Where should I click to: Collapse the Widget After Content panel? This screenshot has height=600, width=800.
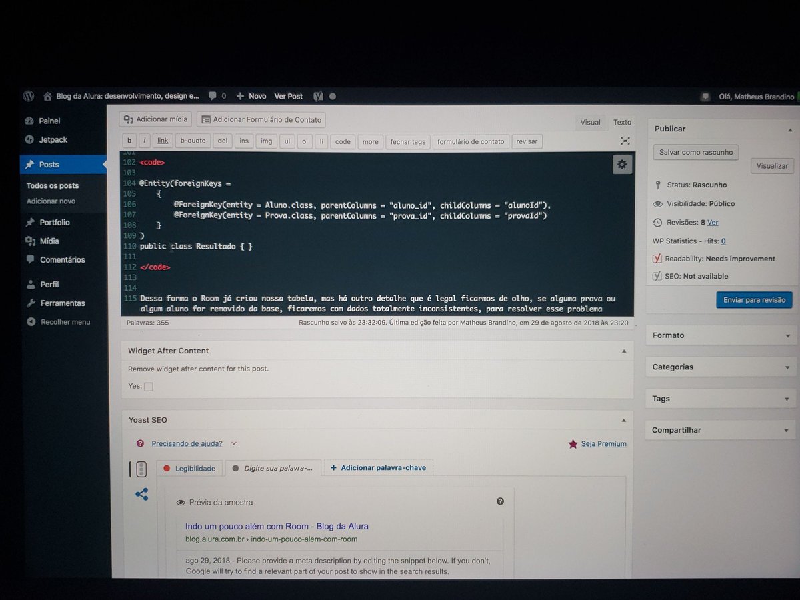624,351
